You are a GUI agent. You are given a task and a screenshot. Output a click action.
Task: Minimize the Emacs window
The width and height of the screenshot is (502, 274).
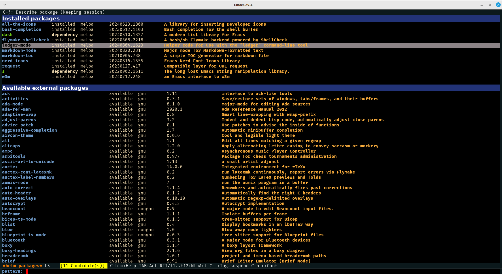coord(482,5)
